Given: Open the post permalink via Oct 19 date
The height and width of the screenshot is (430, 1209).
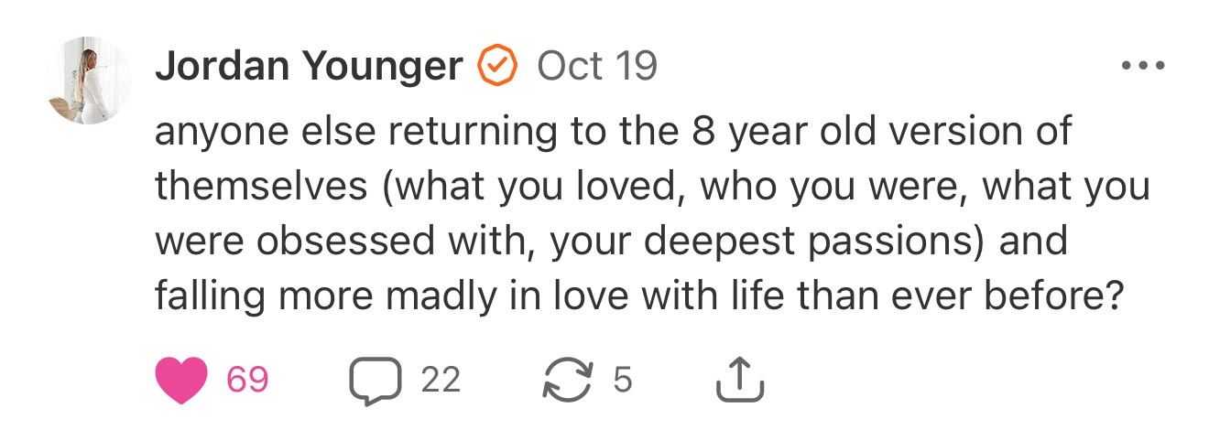Looking at the screenshot, I should pos(596,66).
